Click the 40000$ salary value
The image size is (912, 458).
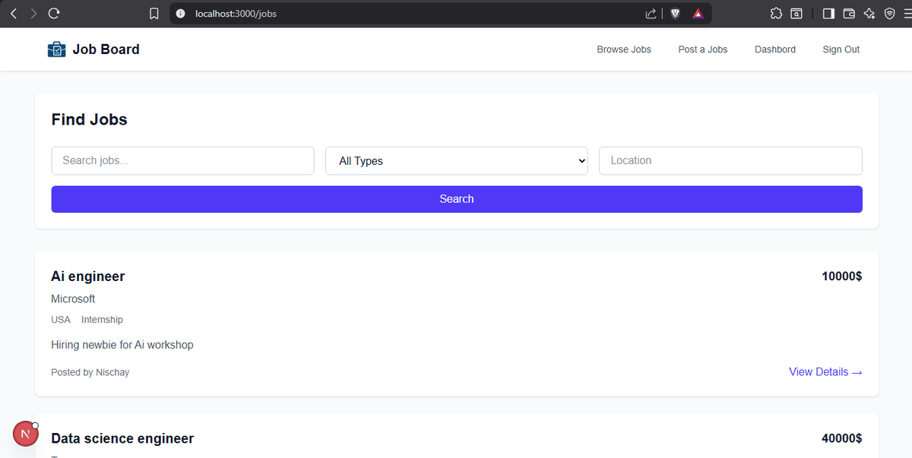click(842, 438)
